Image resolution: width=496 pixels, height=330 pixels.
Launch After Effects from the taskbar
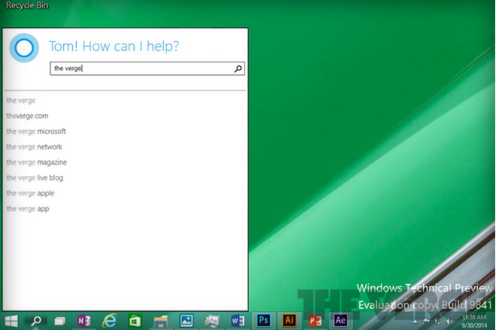340,320
